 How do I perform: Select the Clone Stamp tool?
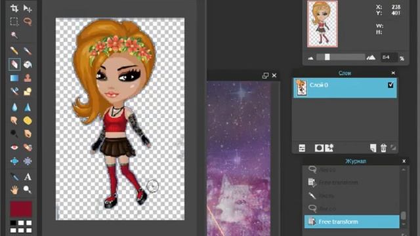tap(28, 78)
